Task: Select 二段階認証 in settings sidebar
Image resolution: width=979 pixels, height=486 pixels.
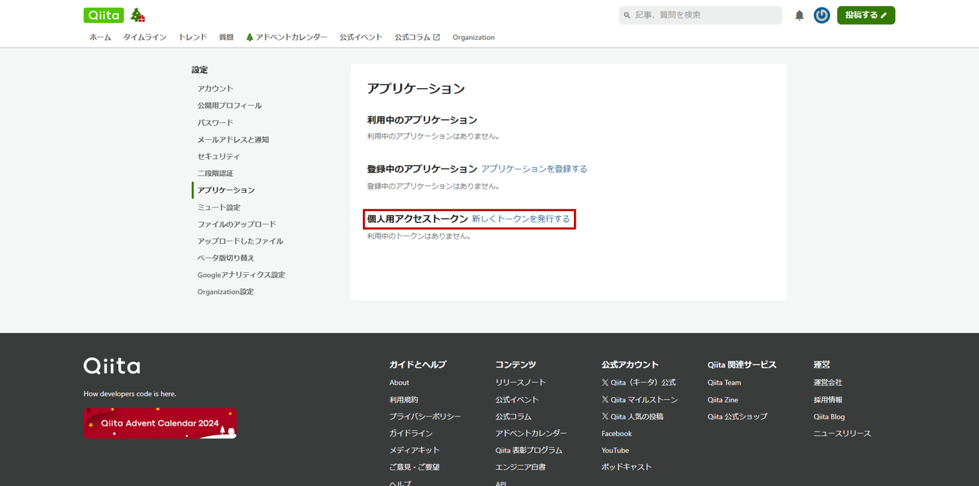Action: pyautogui.click(x=215, y=174)
